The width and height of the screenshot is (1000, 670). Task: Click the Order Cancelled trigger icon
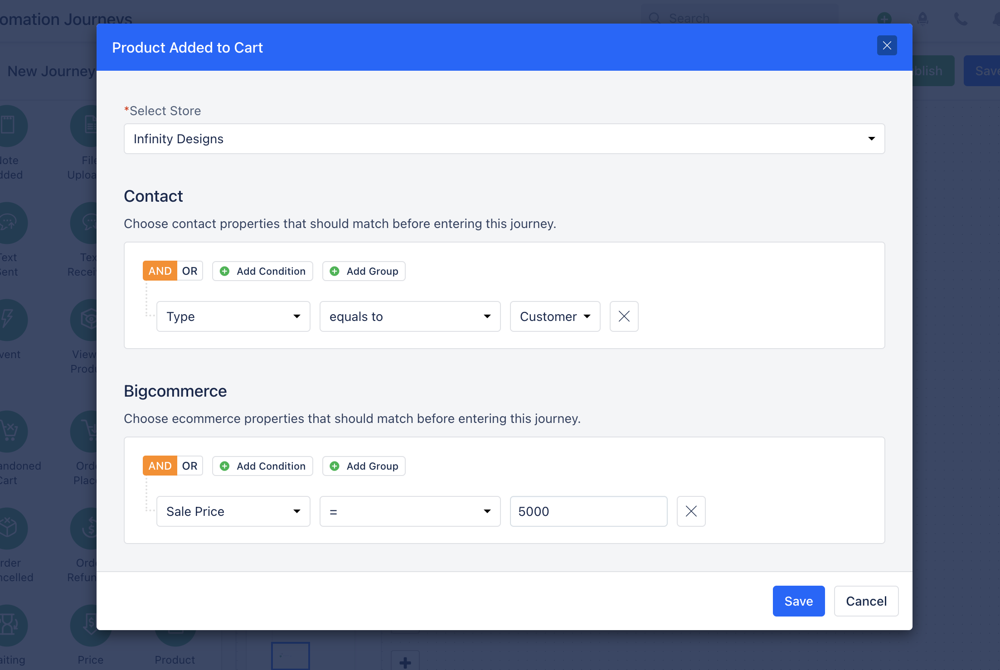point(8,528)
